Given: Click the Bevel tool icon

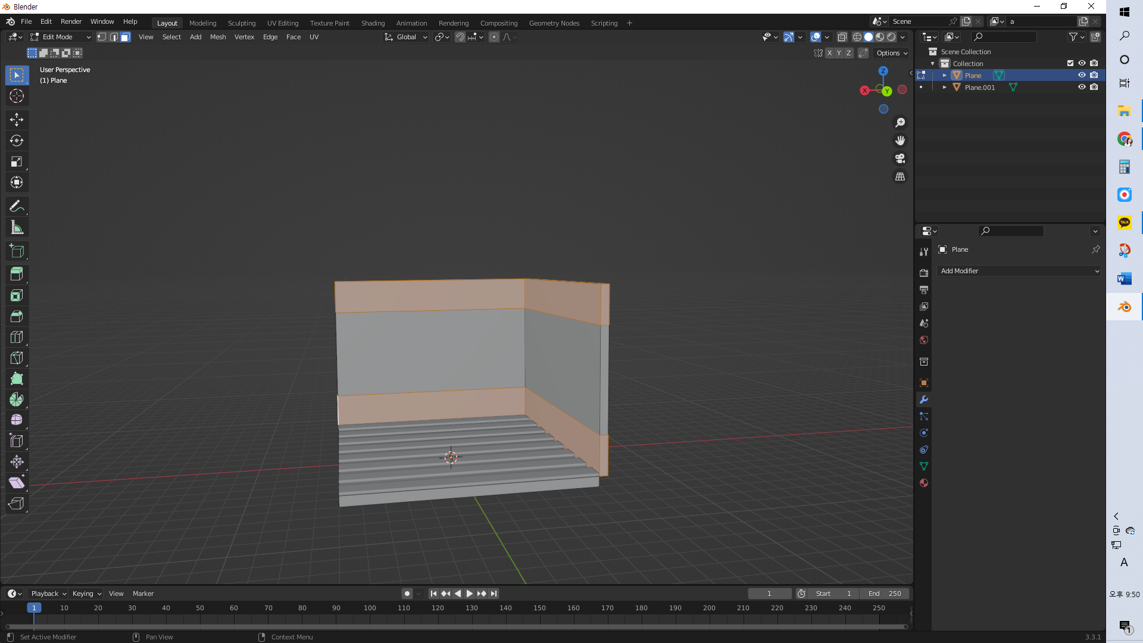Looking at the screenshot, I should click(x=17, y=316).
